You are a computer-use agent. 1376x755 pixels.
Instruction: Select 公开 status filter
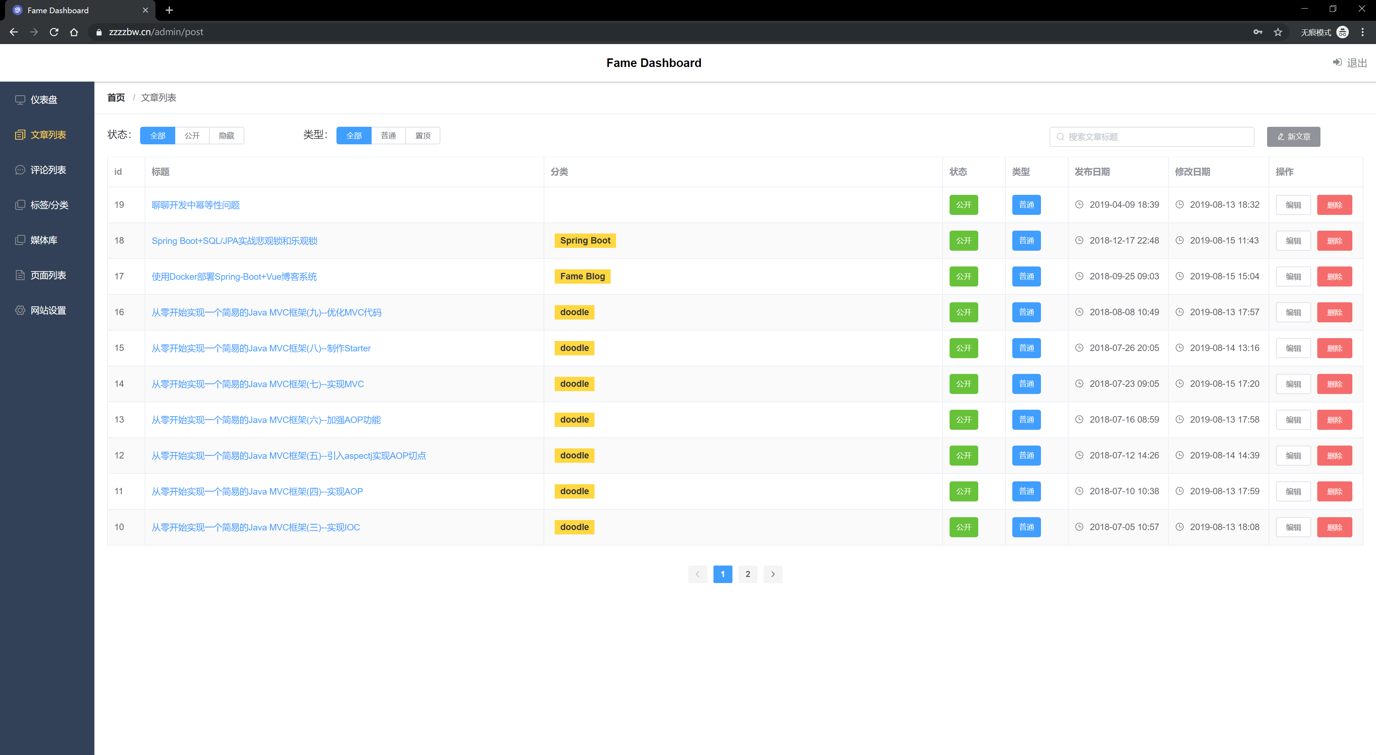pyautogui.click(x=192, y=136)
